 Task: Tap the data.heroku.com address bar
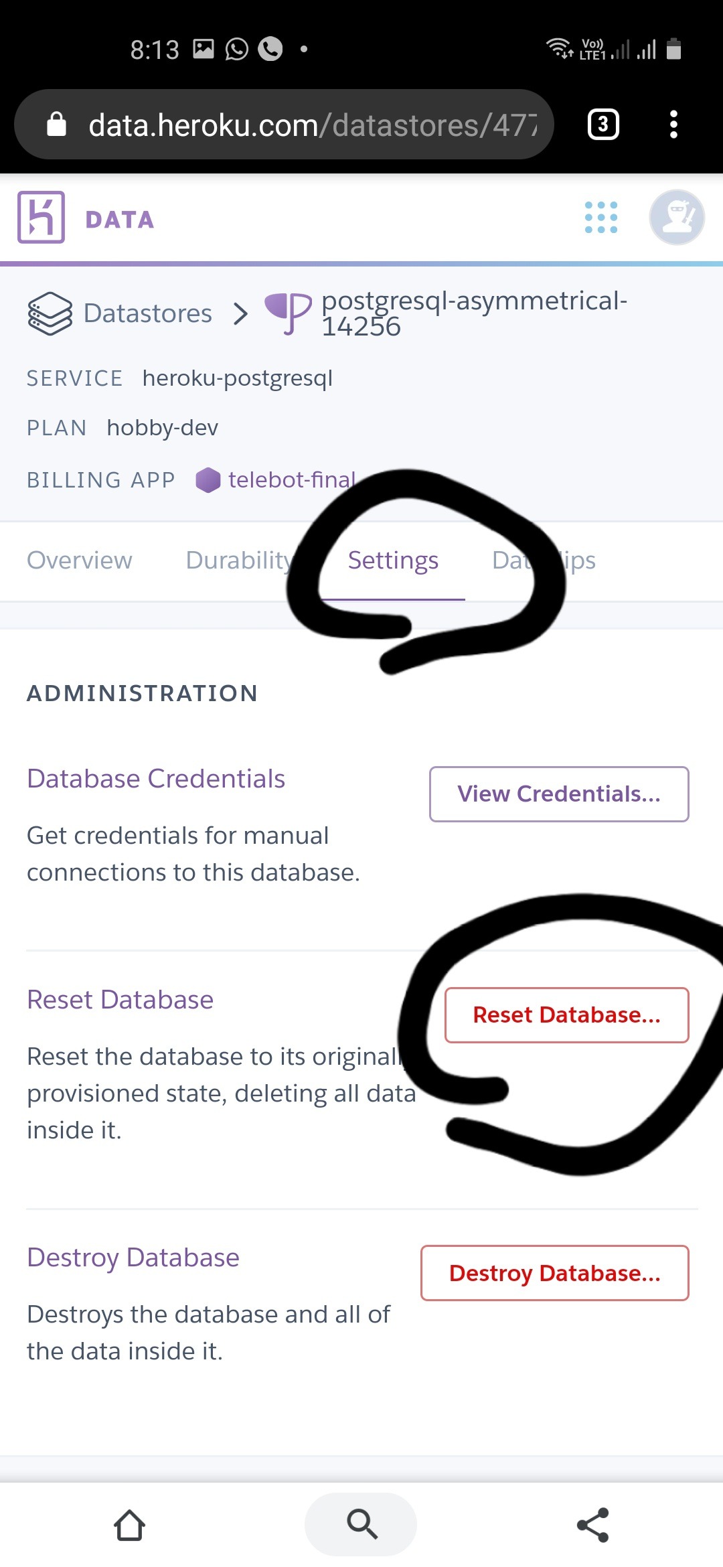pyautogui.click(x=301, y=125)
